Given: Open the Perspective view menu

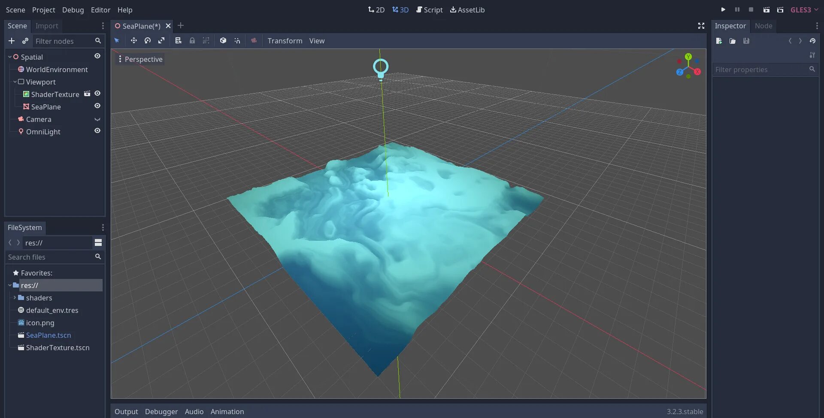Looking at the screenshot, I should tap(140, 59).
